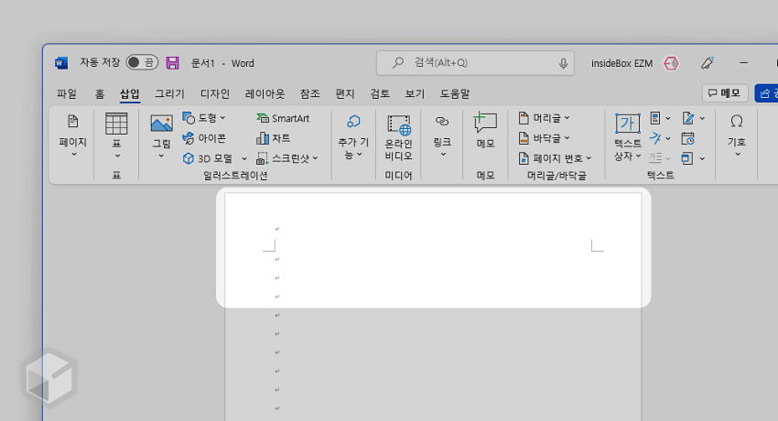Click the insert object icon
Image resolution: width=778 pixels, height=421 pixels.
pyautogui.click(x=687, y=158)
